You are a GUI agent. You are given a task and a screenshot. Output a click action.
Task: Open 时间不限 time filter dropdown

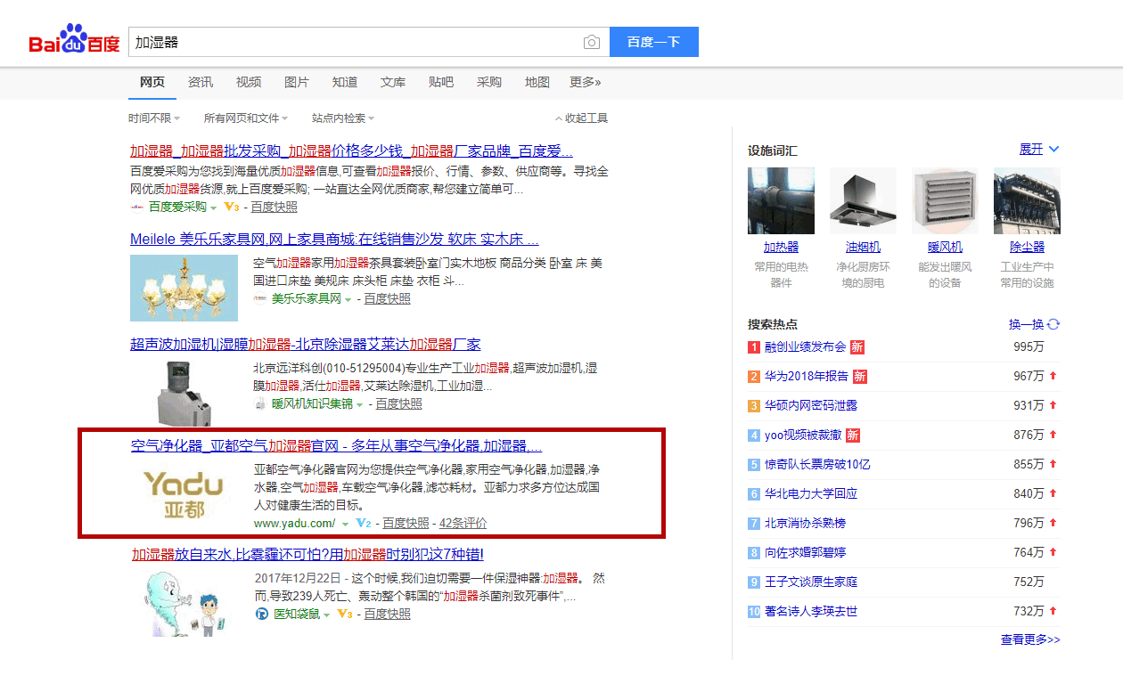coord(154,118)
